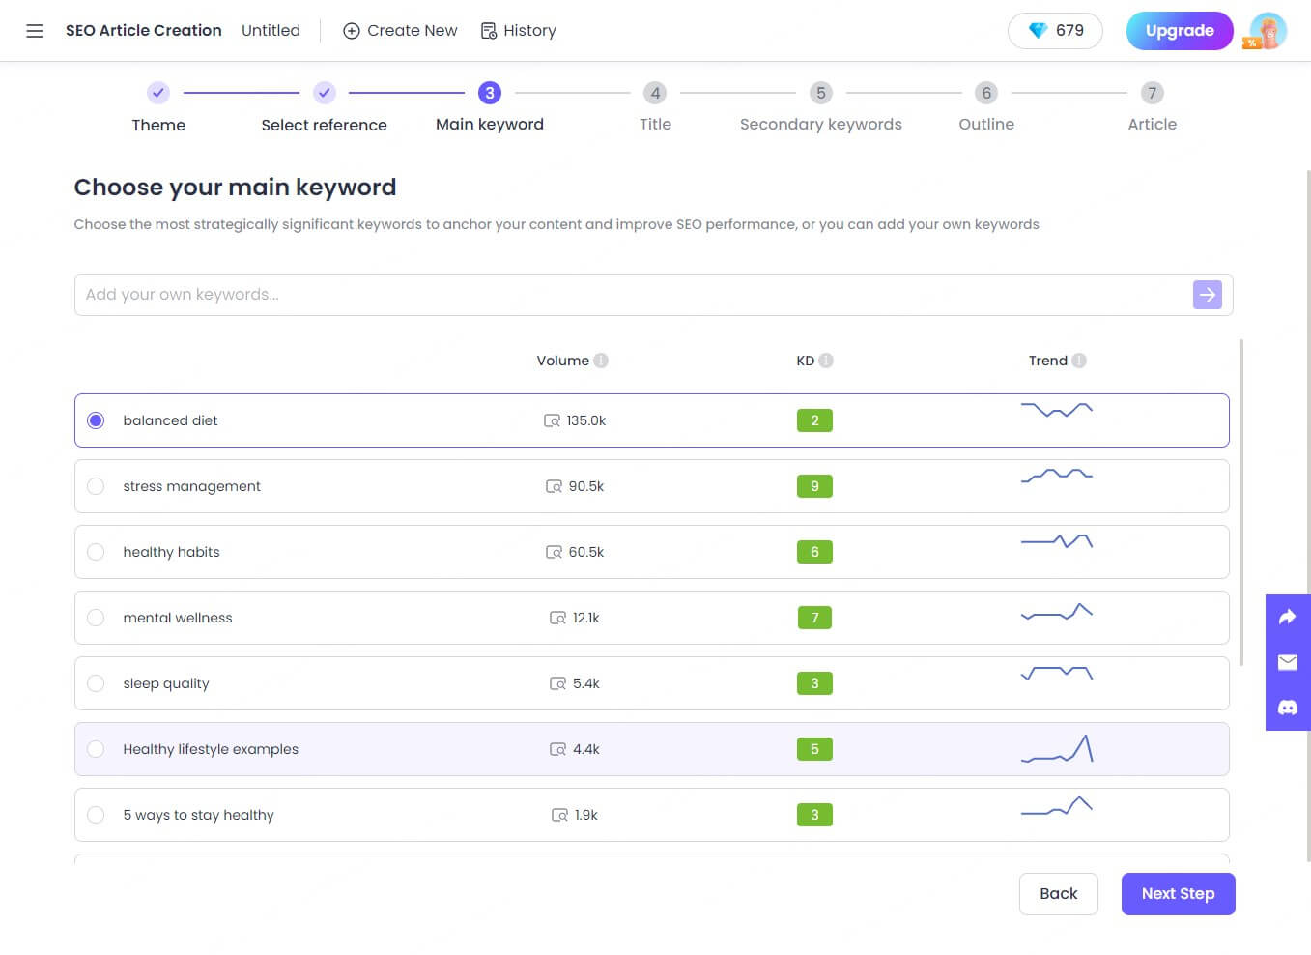This screenshot has height=955, width=1311.
Task: Focus the Add your own keywords field
Action: click(628, 295)
